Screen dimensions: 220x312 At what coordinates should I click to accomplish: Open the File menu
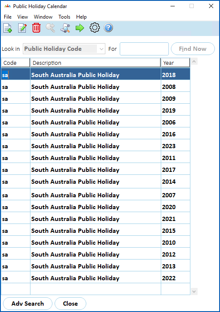pos(8,17)
